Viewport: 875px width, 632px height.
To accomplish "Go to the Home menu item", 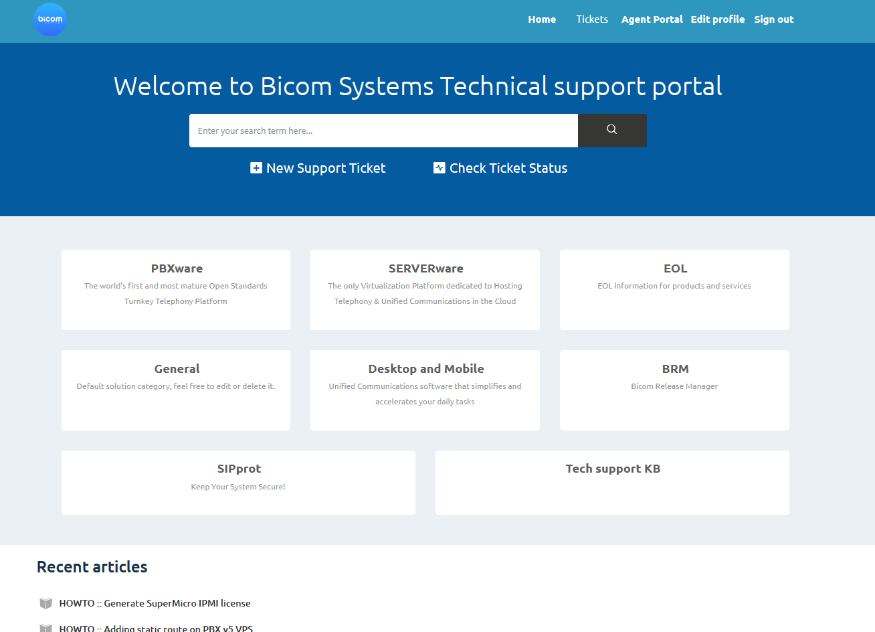I will 542,19.
